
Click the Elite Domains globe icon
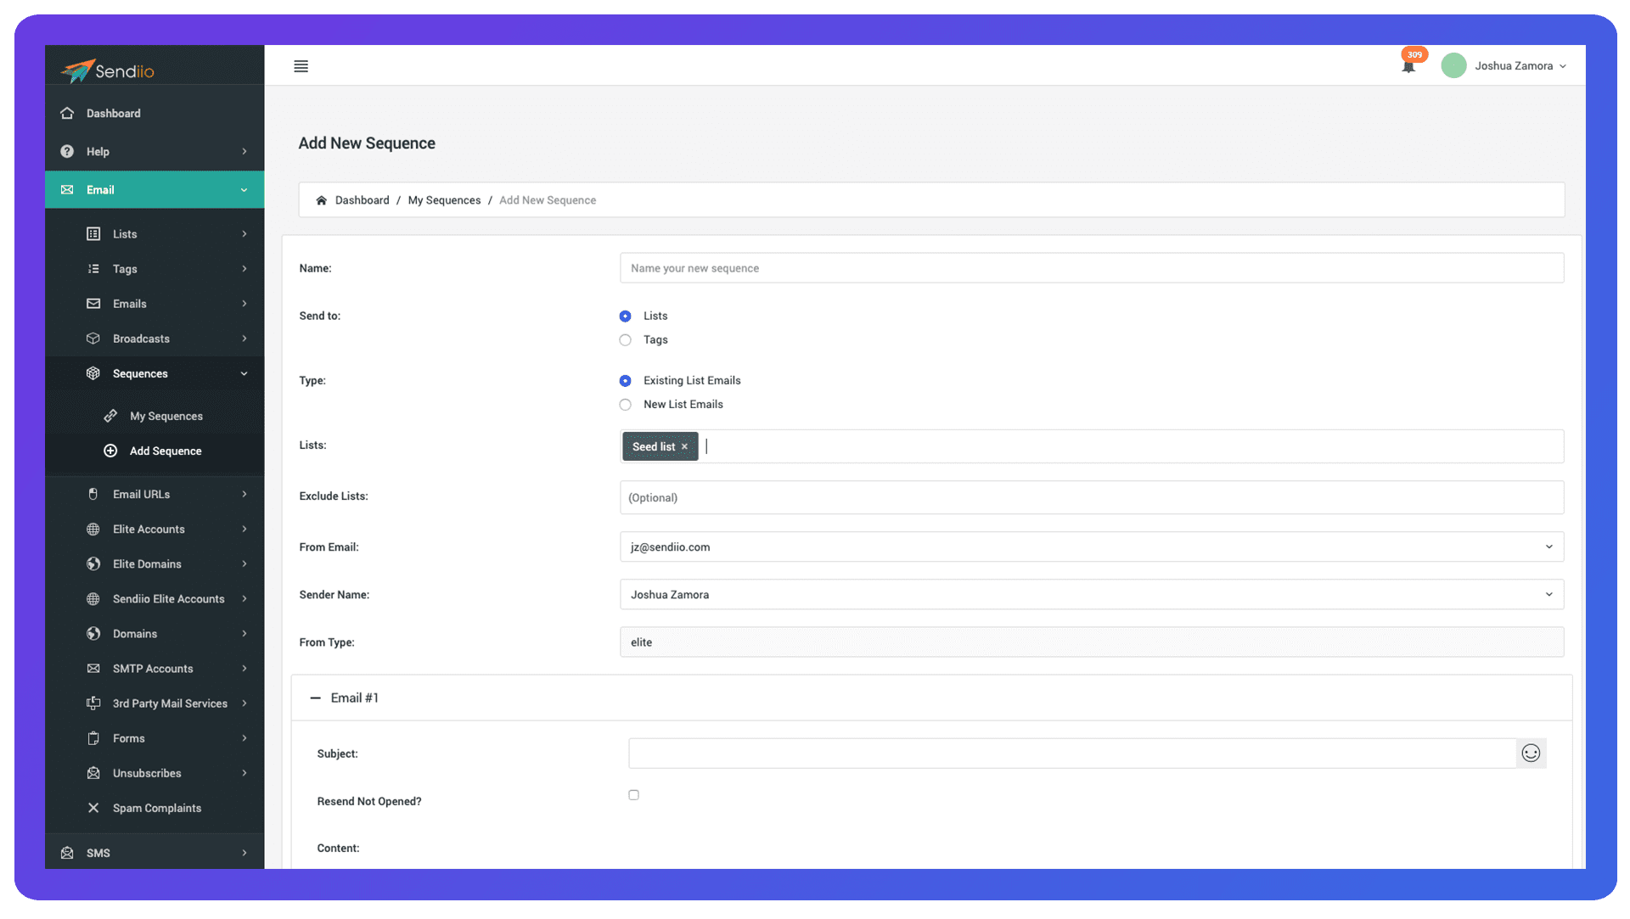point(93,563)
